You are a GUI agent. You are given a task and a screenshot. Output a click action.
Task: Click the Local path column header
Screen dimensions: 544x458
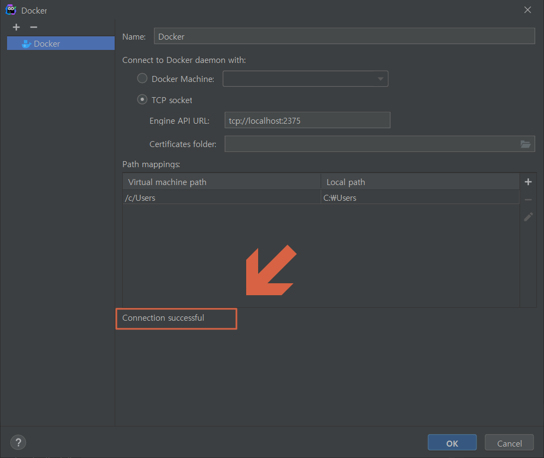[420, 182]
